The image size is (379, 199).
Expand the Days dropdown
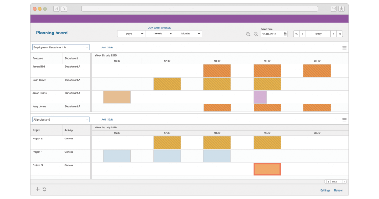131,34
